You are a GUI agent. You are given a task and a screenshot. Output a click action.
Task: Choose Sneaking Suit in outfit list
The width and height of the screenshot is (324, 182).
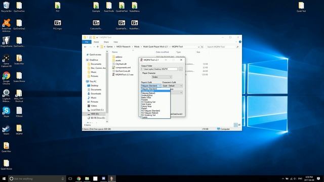click(155, 96)
